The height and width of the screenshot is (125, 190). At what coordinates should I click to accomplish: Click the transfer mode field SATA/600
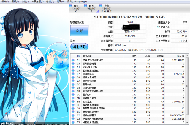(x=130, y=36)
